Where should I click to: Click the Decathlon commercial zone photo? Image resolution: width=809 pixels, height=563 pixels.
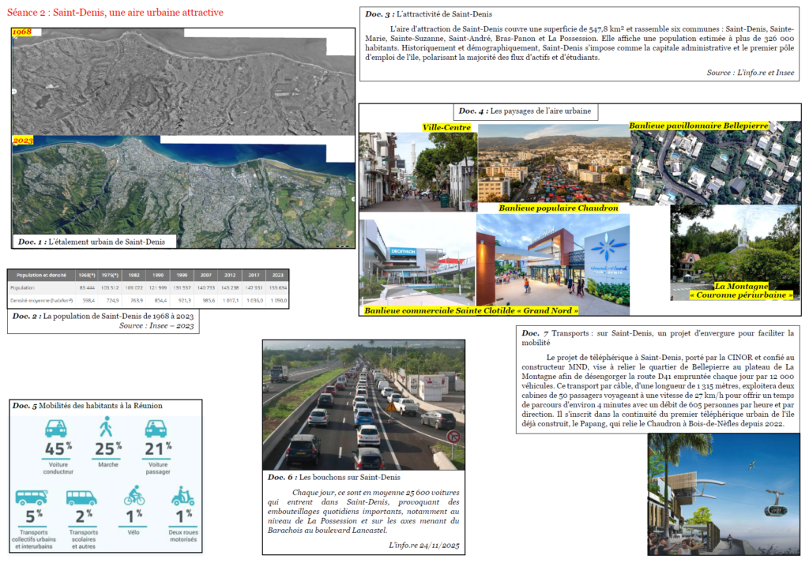click(x=417, y=262)
